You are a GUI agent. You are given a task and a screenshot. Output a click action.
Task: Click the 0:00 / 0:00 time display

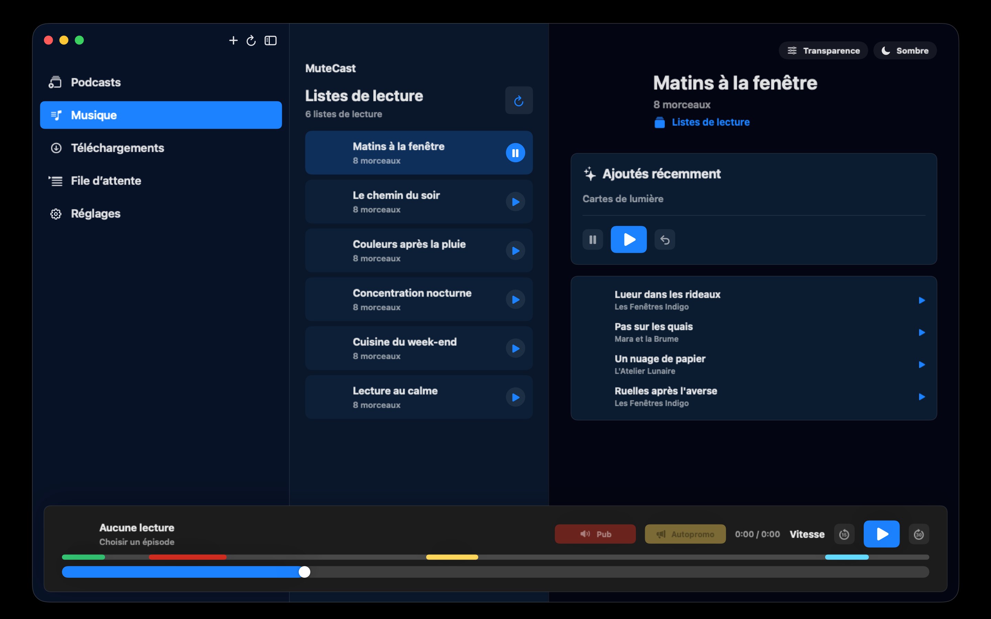tap(757, 534)
